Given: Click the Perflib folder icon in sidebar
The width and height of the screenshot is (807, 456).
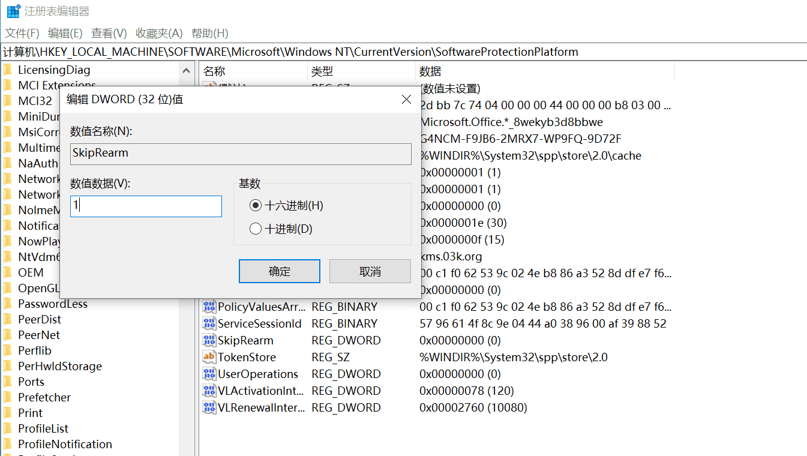Looking at the screenshot, I should (x=8, y=350).
